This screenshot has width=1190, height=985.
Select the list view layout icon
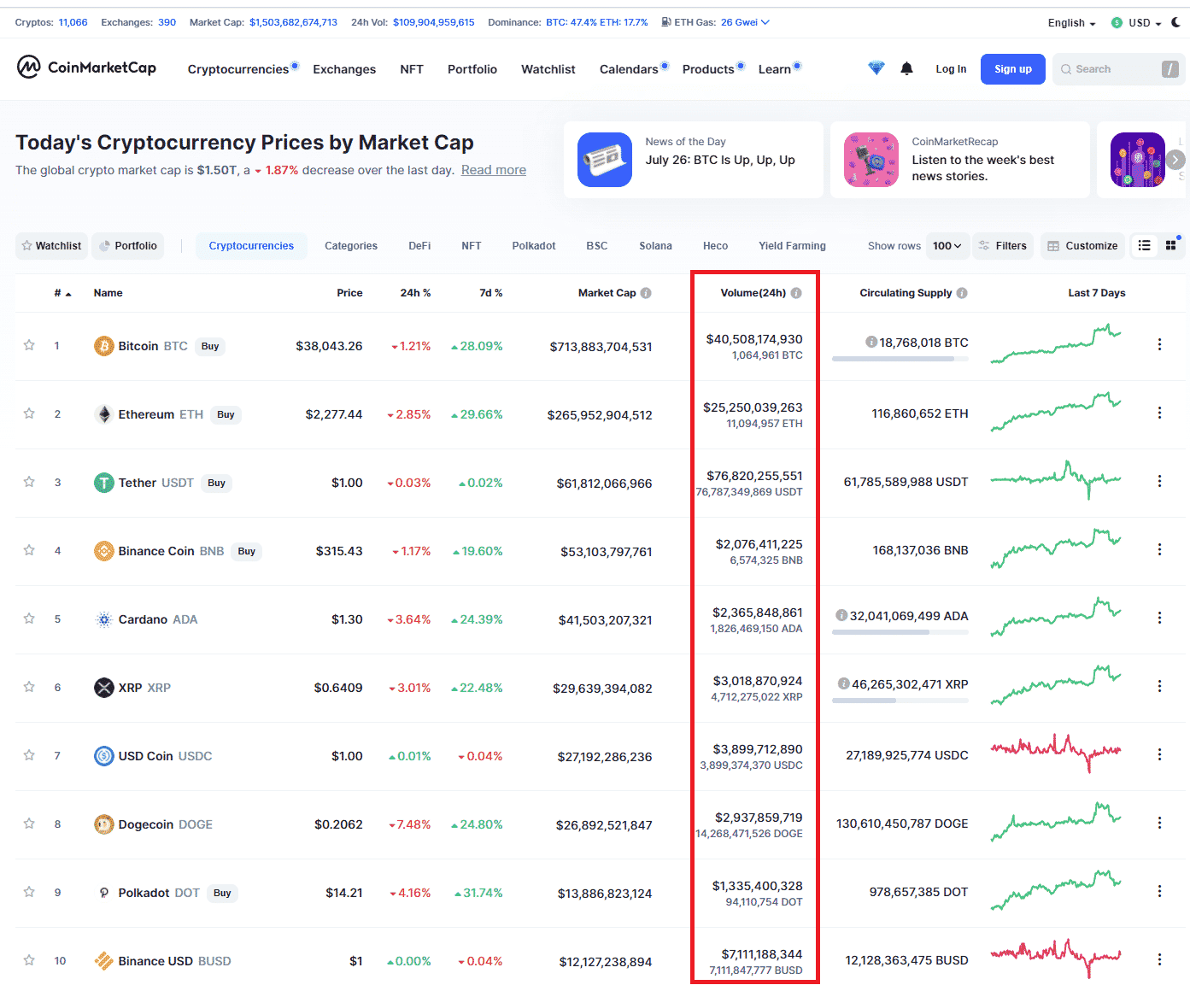point(1145,246)
